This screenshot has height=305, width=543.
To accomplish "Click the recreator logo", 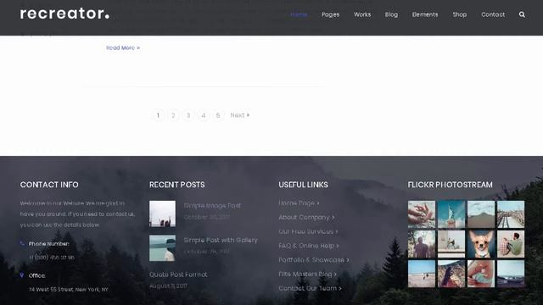I will pyautogui.click(x=64, y=14).
